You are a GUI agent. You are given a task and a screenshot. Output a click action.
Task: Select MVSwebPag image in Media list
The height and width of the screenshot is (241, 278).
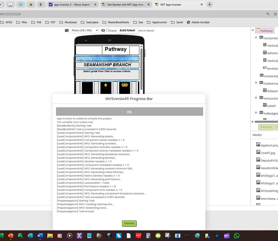pos(267,190)
